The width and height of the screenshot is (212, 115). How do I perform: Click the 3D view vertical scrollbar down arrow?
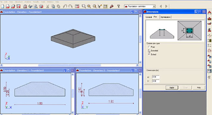pyautogui.click(x=140, y=62)
